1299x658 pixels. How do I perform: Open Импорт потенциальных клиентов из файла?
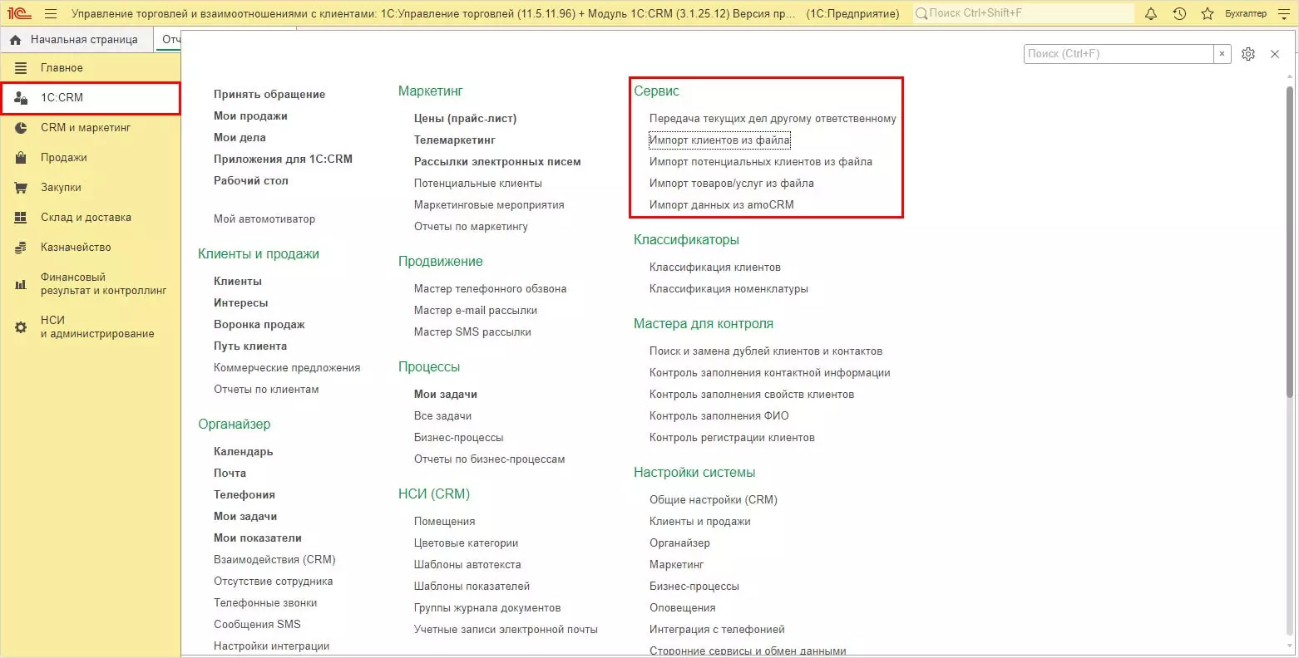(761, 162)
